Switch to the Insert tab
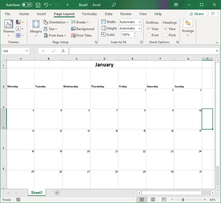 (41, 14)
